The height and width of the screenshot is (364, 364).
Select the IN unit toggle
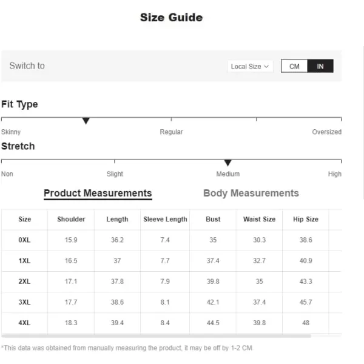320,66
